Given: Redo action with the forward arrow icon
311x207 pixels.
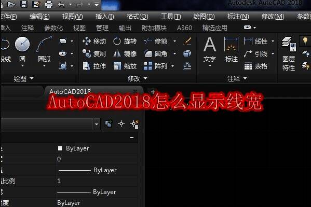Looking at the screenshot, I should tap(80, 4).
